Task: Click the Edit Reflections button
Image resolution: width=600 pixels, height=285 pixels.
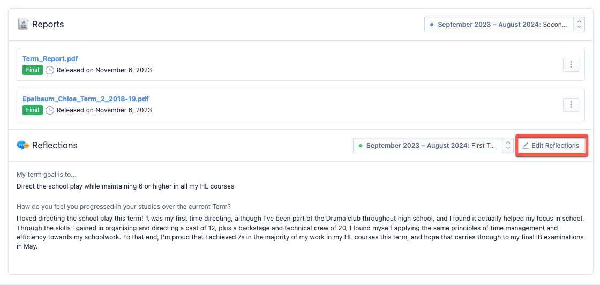Action: [551, 145]
